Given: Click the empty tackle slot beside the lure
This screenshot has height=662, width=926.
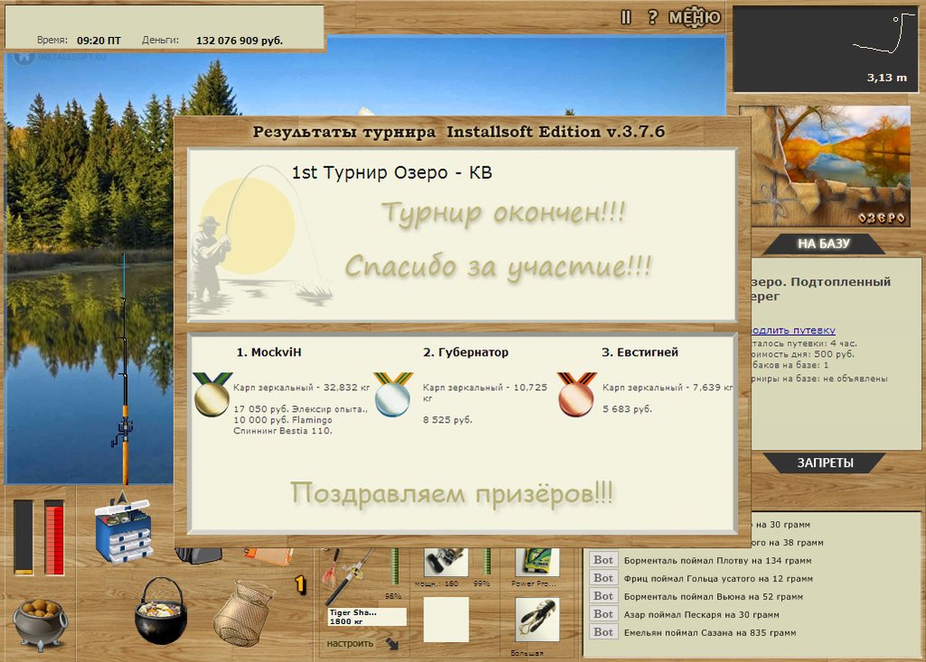Looking at the screenshot, I should tap(446, 620).
